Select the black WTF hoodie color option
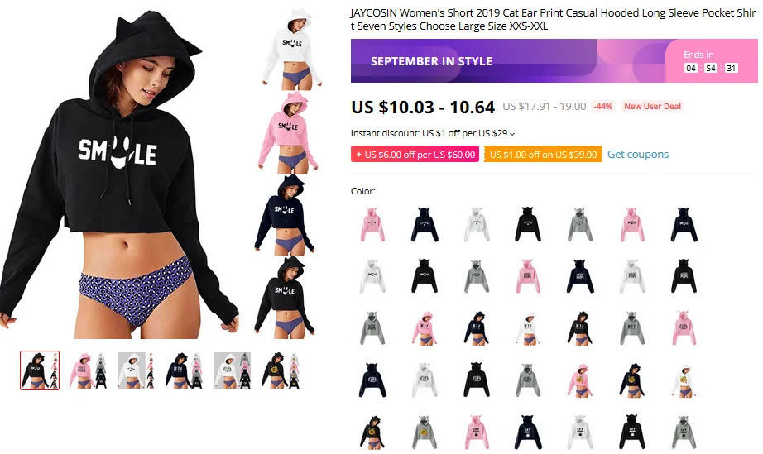 pos(580,328)
